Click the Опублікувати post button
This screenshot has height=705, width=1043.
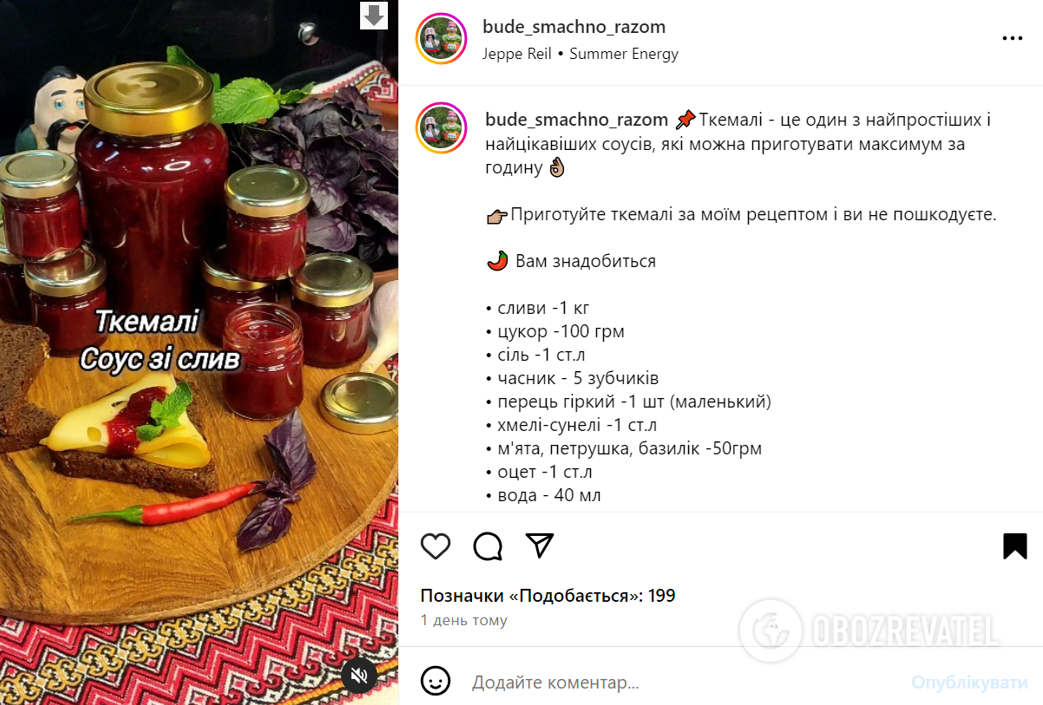point(969,683)
